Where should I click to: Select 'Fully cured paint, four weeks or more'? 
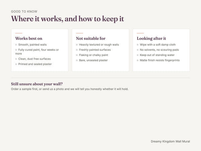[37, 52]
